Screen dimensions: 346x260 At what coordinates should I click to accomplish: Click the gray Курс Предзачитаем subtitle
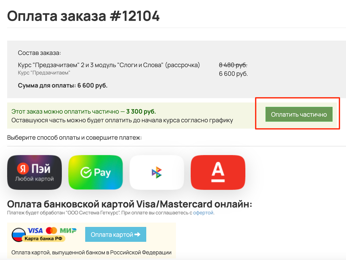tap(44, 73)
